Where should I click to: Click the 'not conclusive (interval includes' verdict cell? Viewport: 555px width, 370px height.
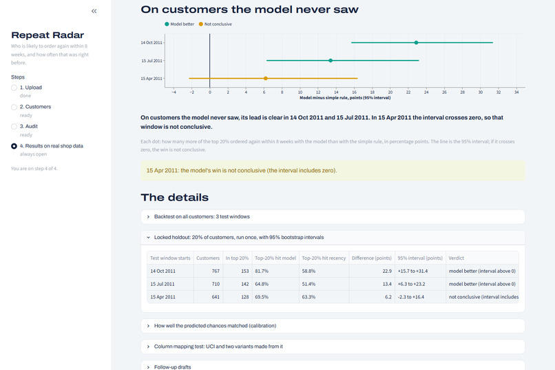pos(482,297)
